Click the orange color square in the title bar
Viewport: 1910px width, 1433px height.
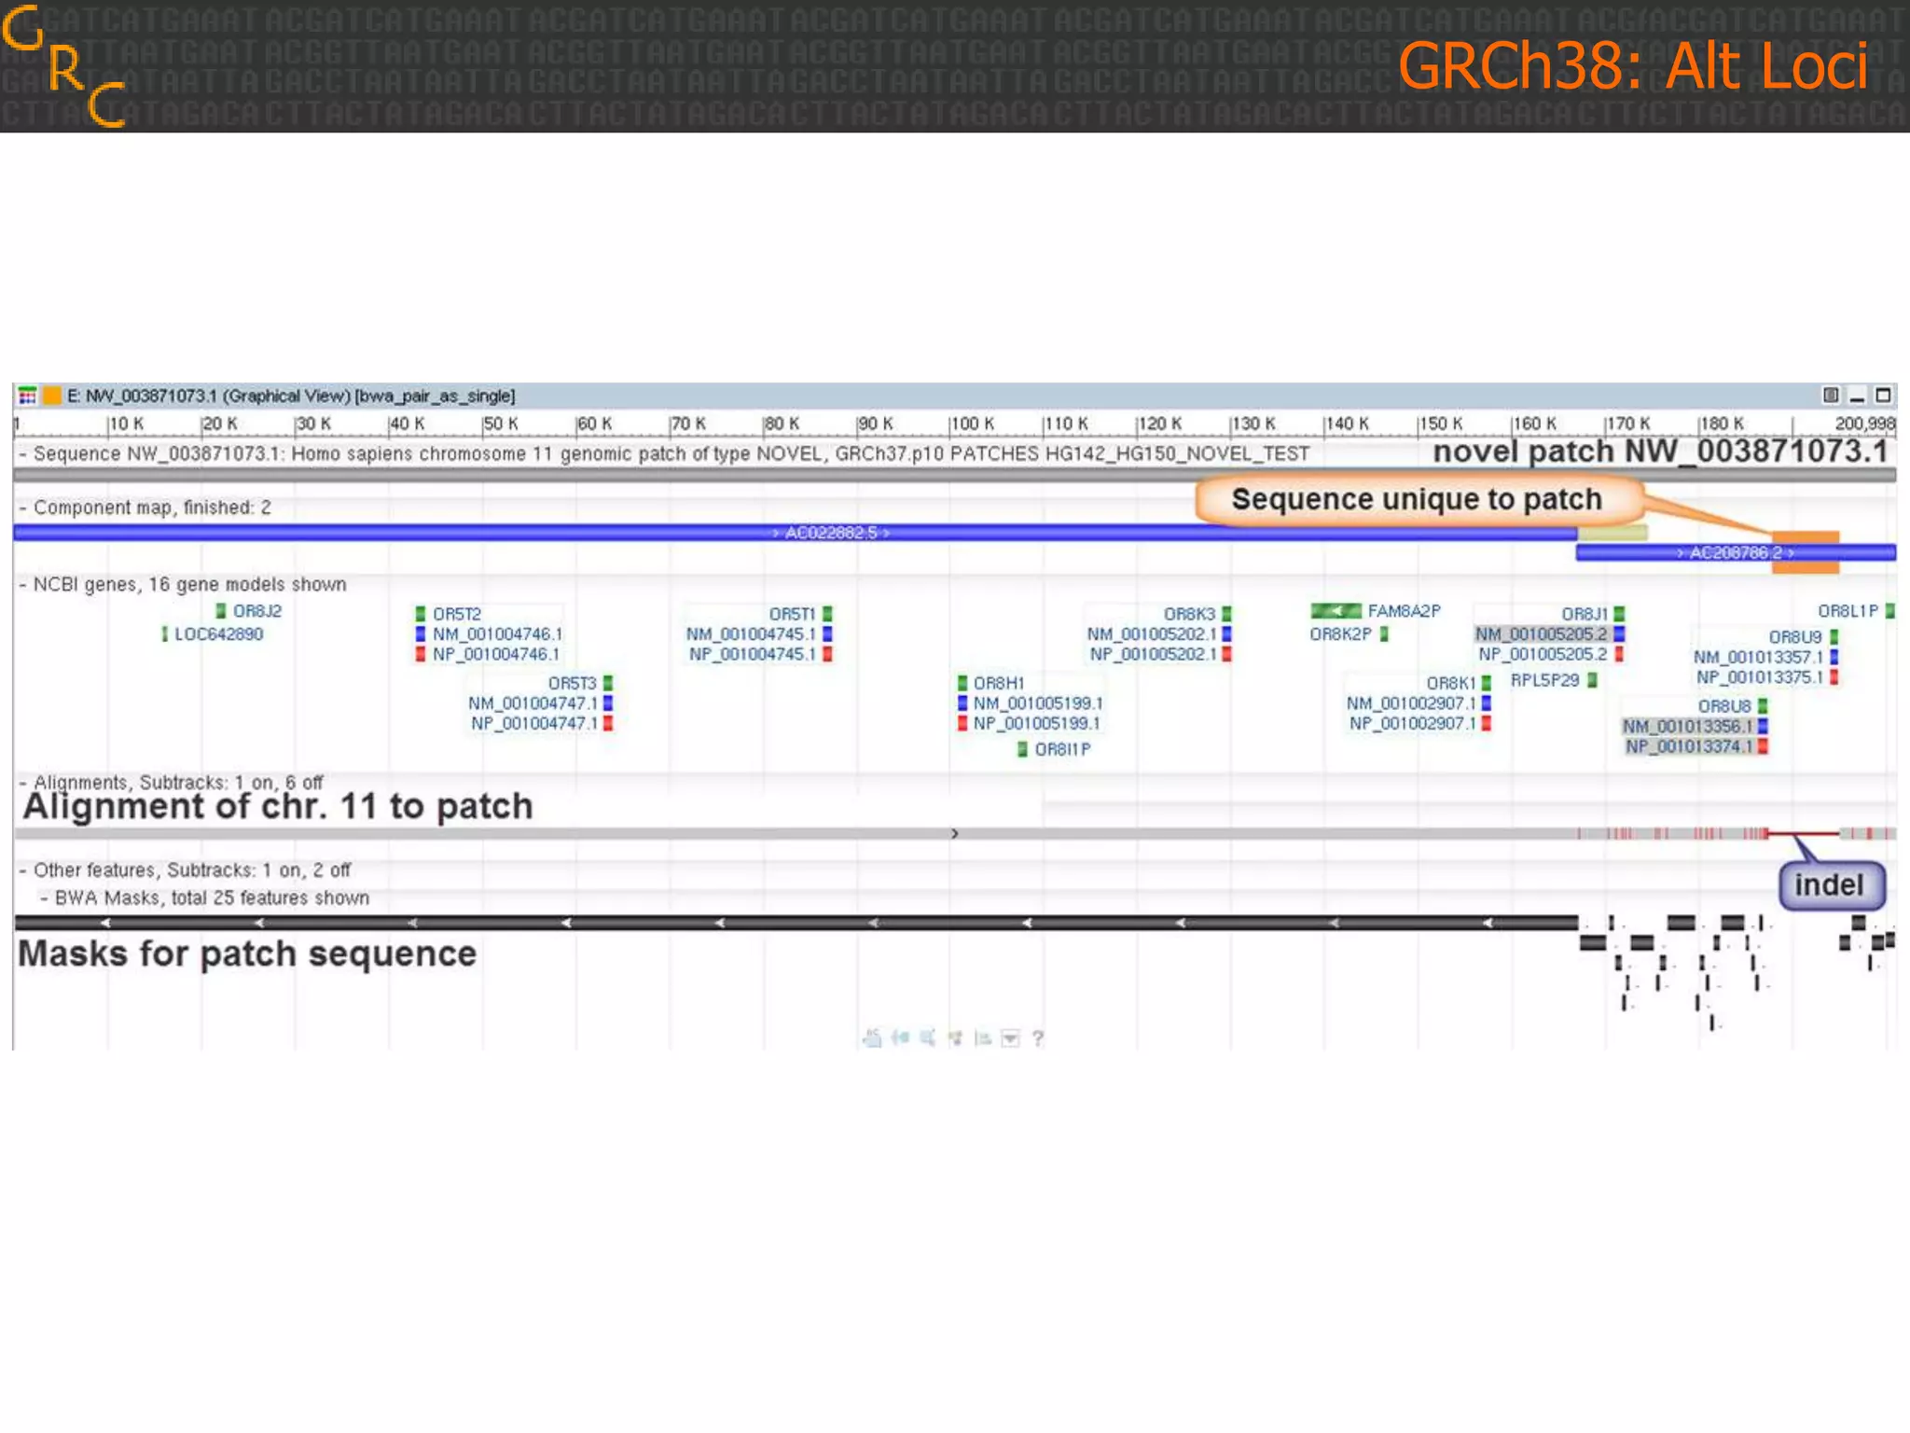click(x=52, y=396)
